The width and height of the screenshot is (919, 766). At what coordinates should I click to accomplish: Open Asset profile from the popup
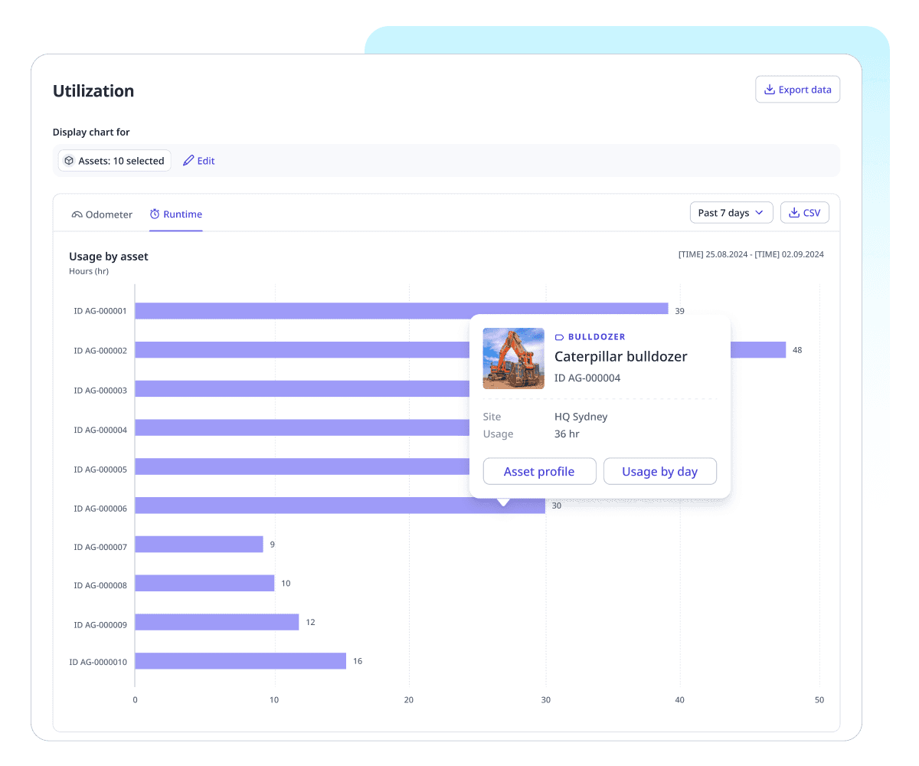click(539, 472)
